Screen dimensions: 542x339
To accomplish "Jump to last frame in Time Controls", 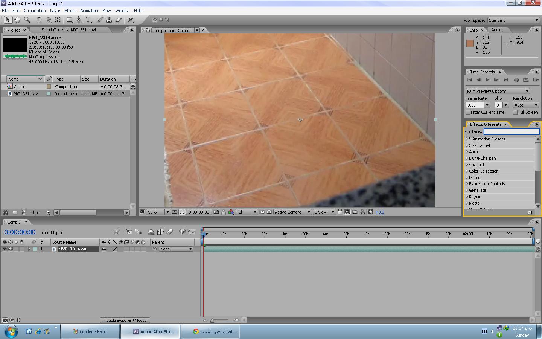I will pos(506,80).
